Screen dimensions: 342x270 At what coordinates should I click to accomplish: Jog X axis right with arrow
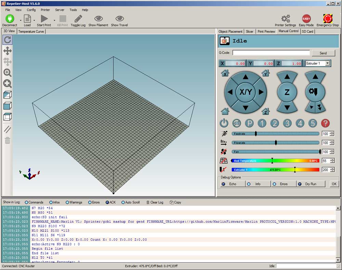click(261, 92)
